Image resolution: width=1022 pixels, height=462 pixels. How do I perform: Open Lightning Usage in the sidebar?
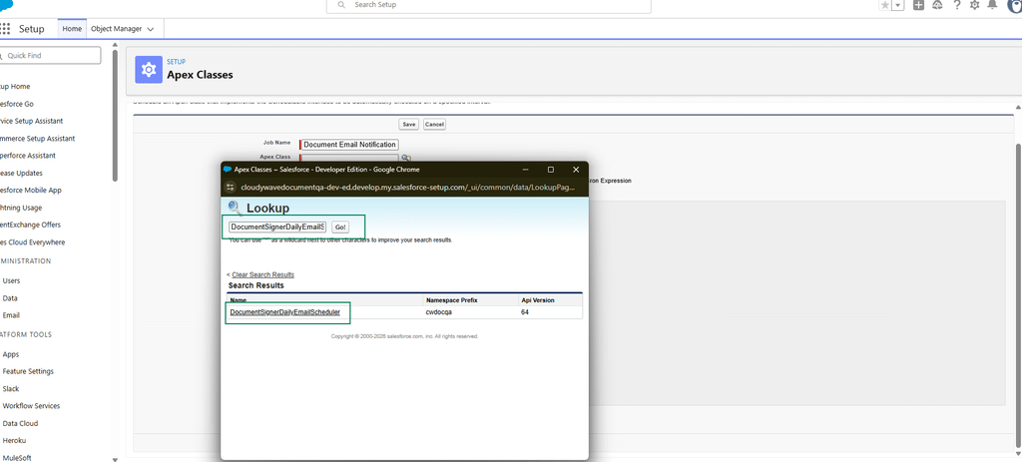[x=21, y=208]
